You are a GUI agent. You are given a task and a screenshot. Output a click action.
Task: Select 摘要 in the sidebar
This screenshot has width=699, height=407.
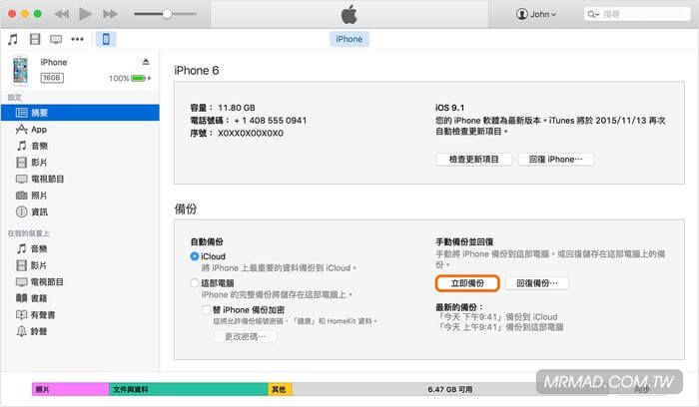pos(80,113)
